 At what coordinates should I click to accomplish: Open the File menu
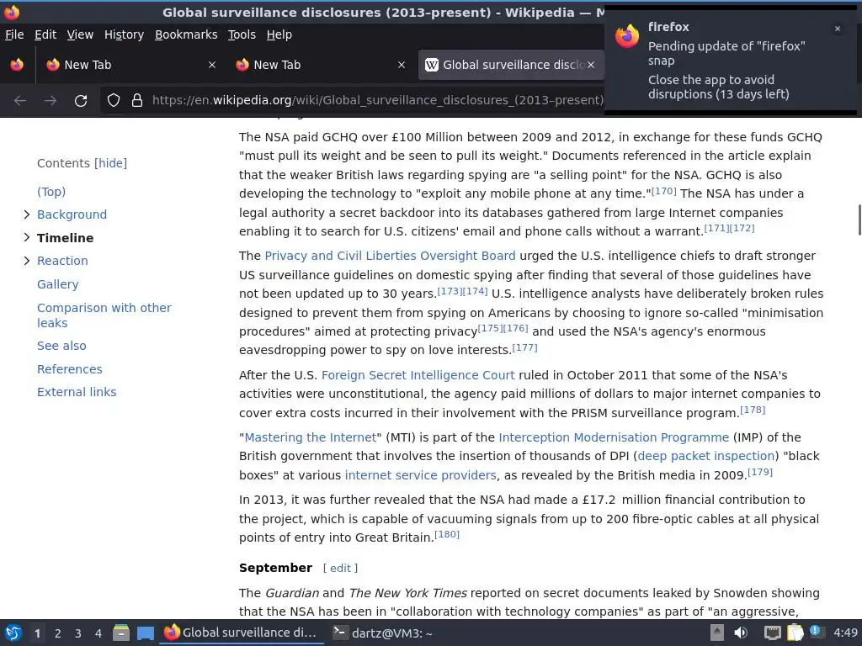(14, 34)
